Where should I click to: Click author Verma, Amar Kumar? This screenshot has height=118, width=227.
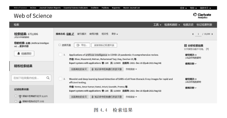coord(85,87)
